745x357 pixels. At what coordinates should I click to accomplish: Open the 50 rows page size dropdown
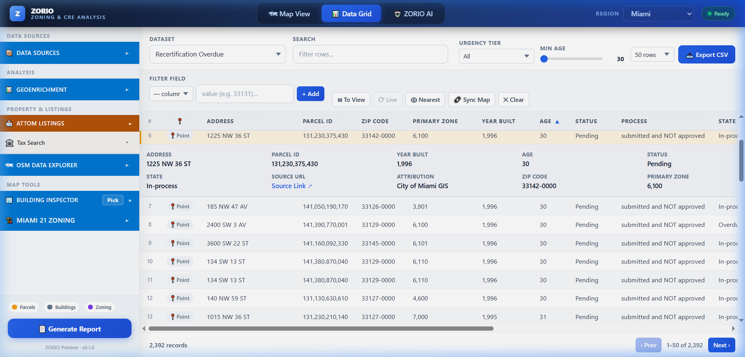(652, 55)
